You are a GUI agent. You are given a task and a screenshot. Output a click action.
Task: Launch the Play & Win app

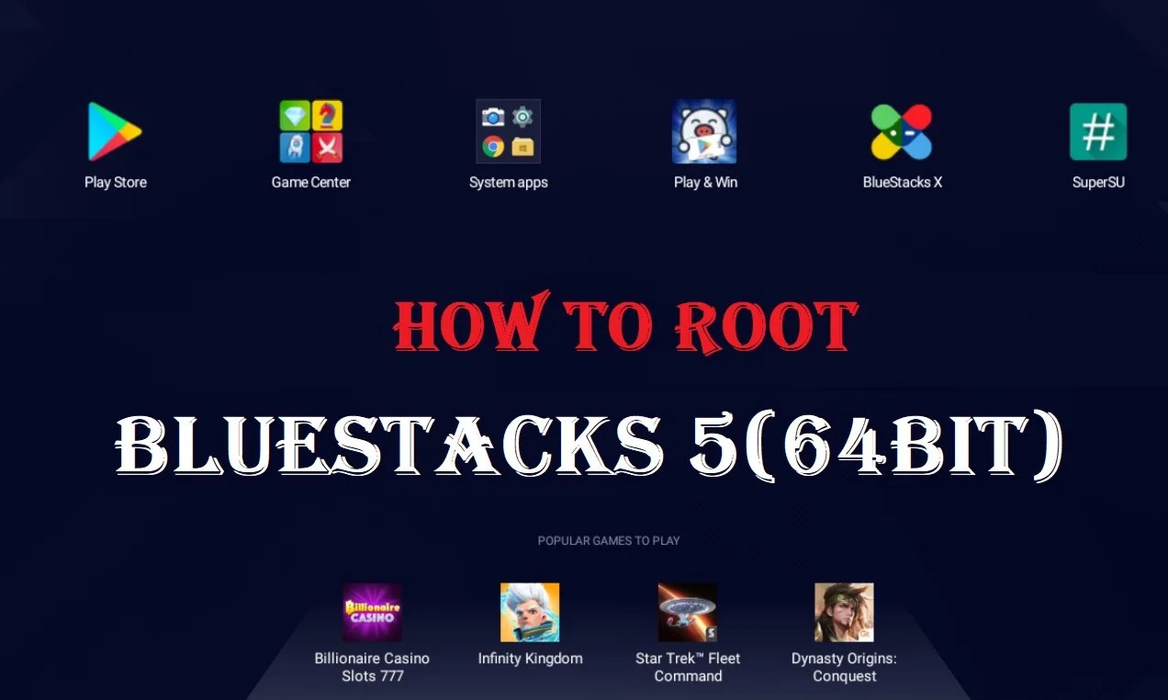click(x=705, y=130)
